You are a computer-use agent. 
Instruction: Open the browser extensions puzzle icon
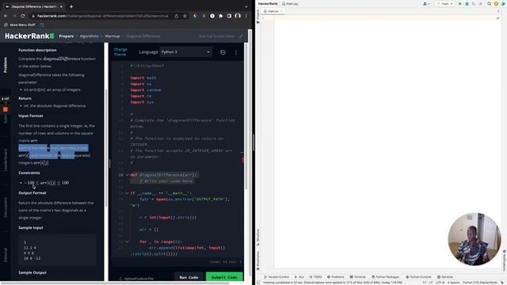tap(220, 16)
